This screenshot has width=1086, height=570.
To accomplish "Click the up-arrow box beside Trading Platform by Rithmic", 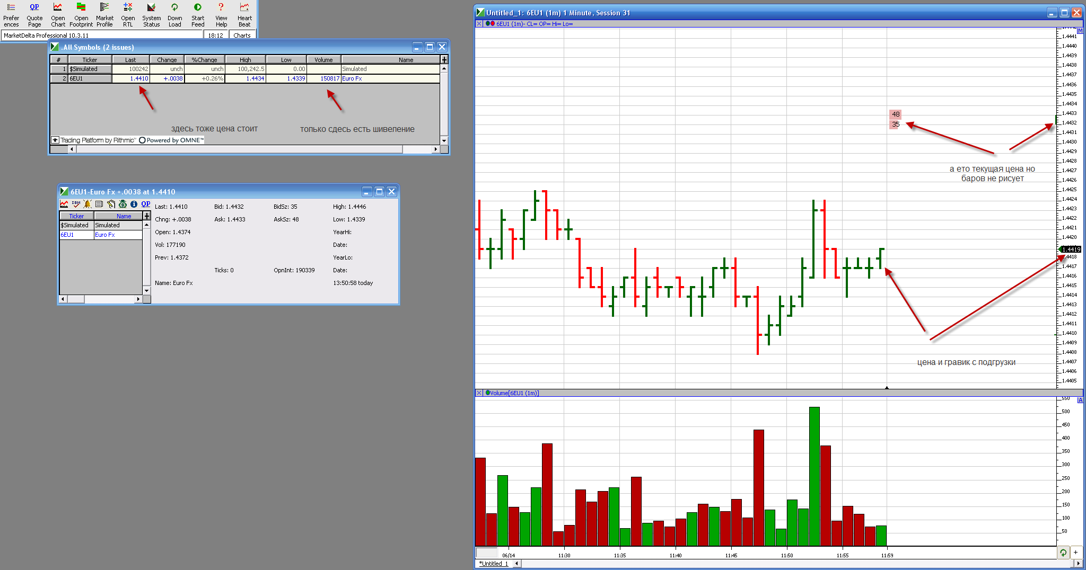I will [55, 140].
